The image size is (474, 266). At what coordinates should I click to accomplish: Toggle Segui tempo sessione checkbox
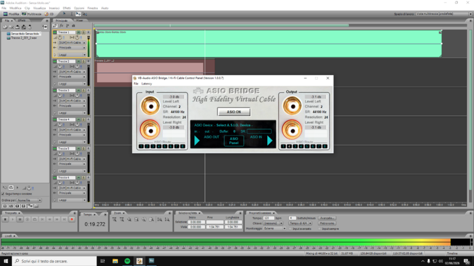pos(3,194)
